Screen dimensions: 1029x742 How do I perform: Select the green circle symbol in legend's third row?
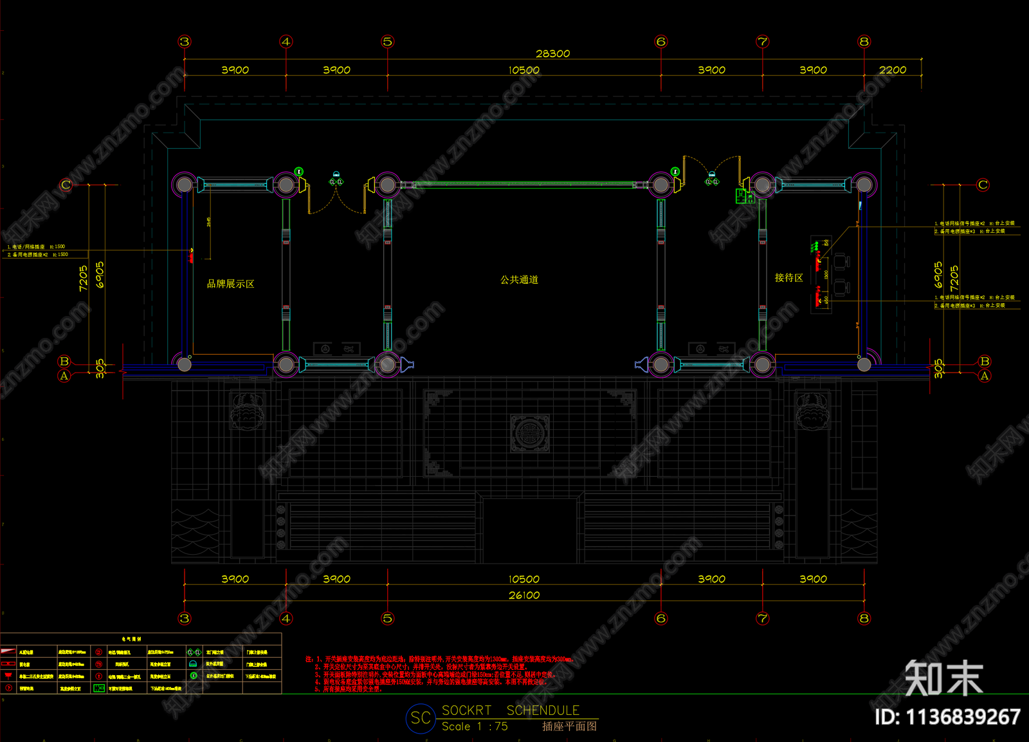click(193, 676)
